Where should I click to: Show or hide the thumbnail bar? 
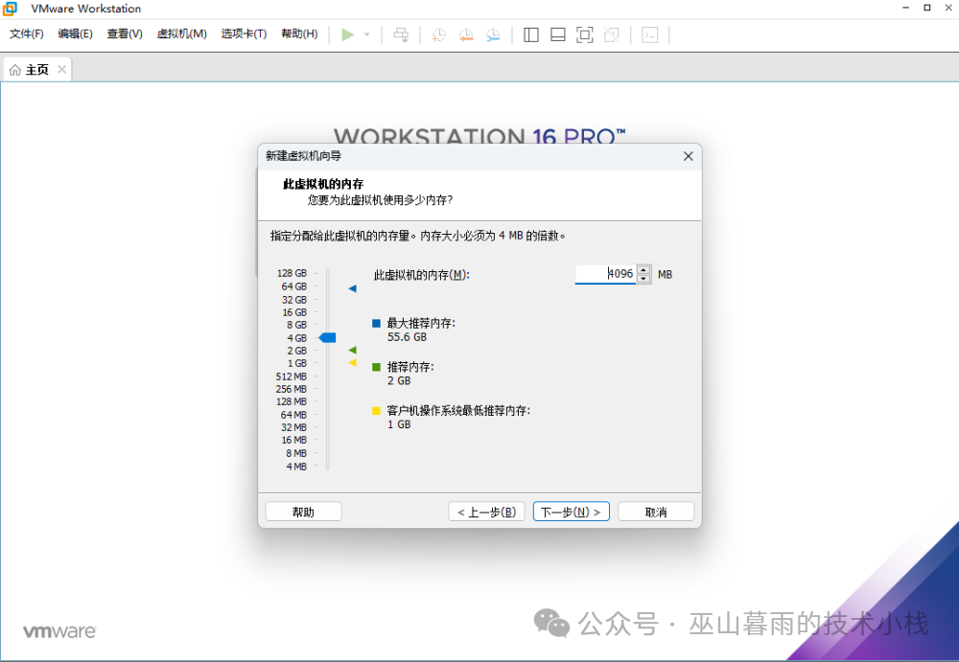(x=557, y=34)
